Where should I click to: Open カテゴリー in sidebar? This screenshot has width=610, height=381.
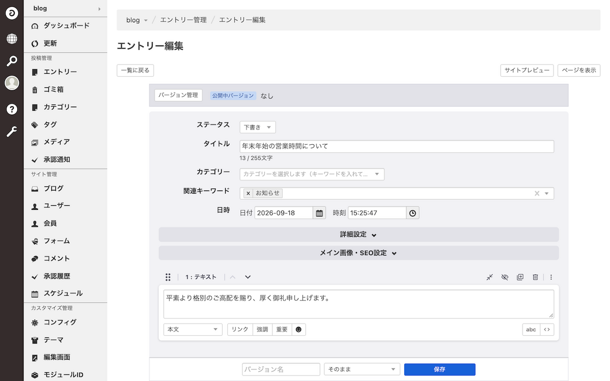tap(66, 107)
